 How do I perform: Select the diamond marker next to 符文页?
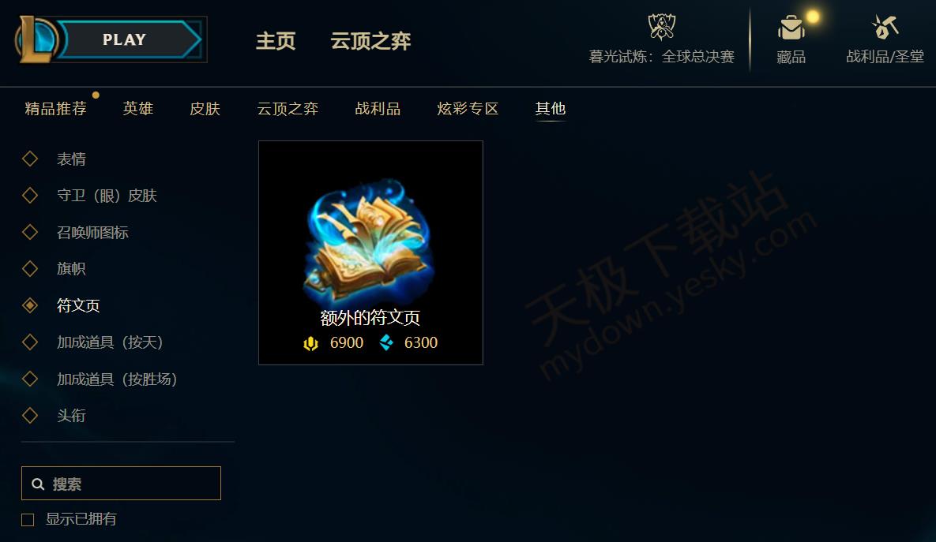coord(30,305)
